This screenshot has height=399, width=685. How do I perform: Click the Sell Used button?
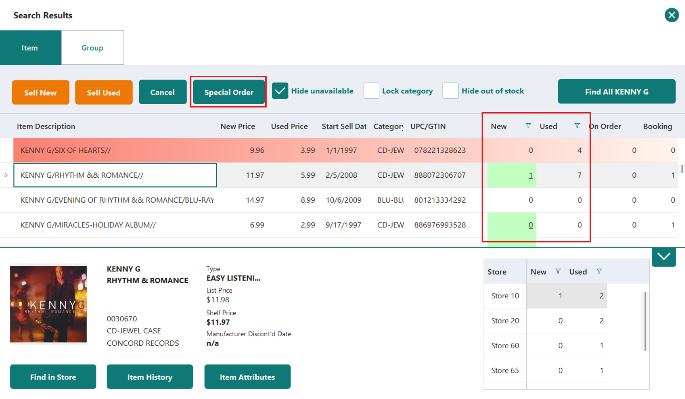point(104,92)
